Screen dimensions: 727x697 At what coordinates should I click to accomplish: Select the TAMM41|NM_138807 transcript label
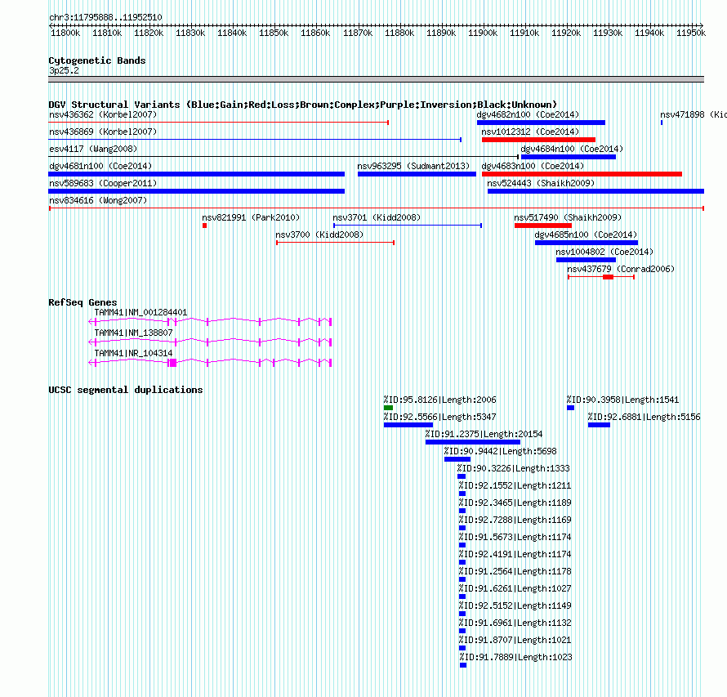point(133,333)
